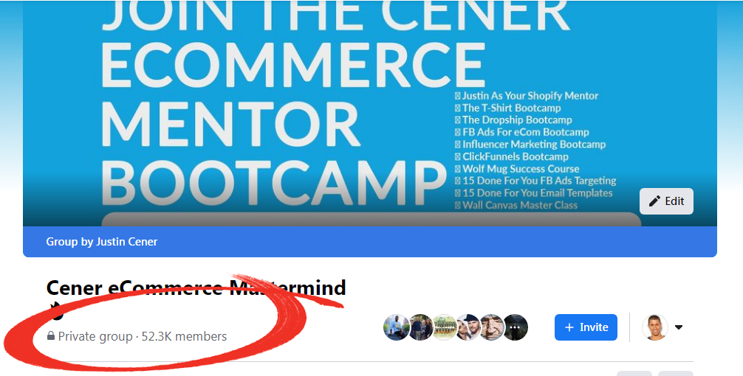Open the Cener eCommerce Mastermind group title
This screenshot has height=376, width=743.
[196, 288]
